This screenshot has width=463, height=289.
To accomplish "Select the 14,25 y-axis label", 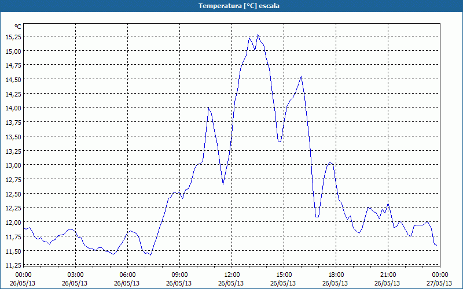I will (13, 94).
